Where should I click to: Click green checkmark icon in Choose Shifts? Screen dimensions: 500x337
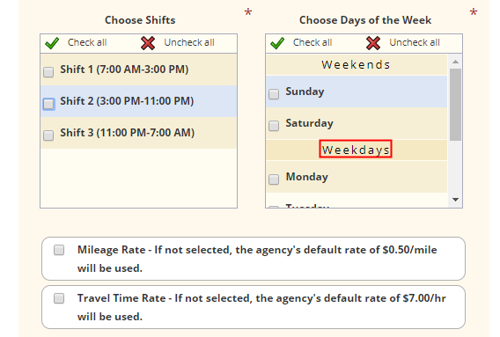tap(52, 43)
